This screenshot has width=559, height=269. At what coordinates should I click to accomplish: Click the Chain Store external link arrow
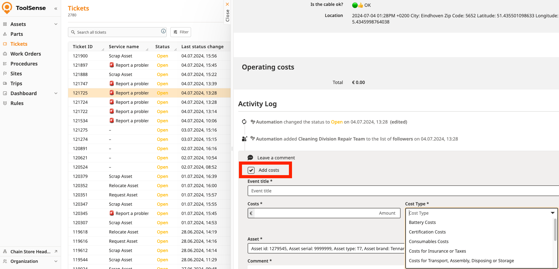tap(56, 251)
